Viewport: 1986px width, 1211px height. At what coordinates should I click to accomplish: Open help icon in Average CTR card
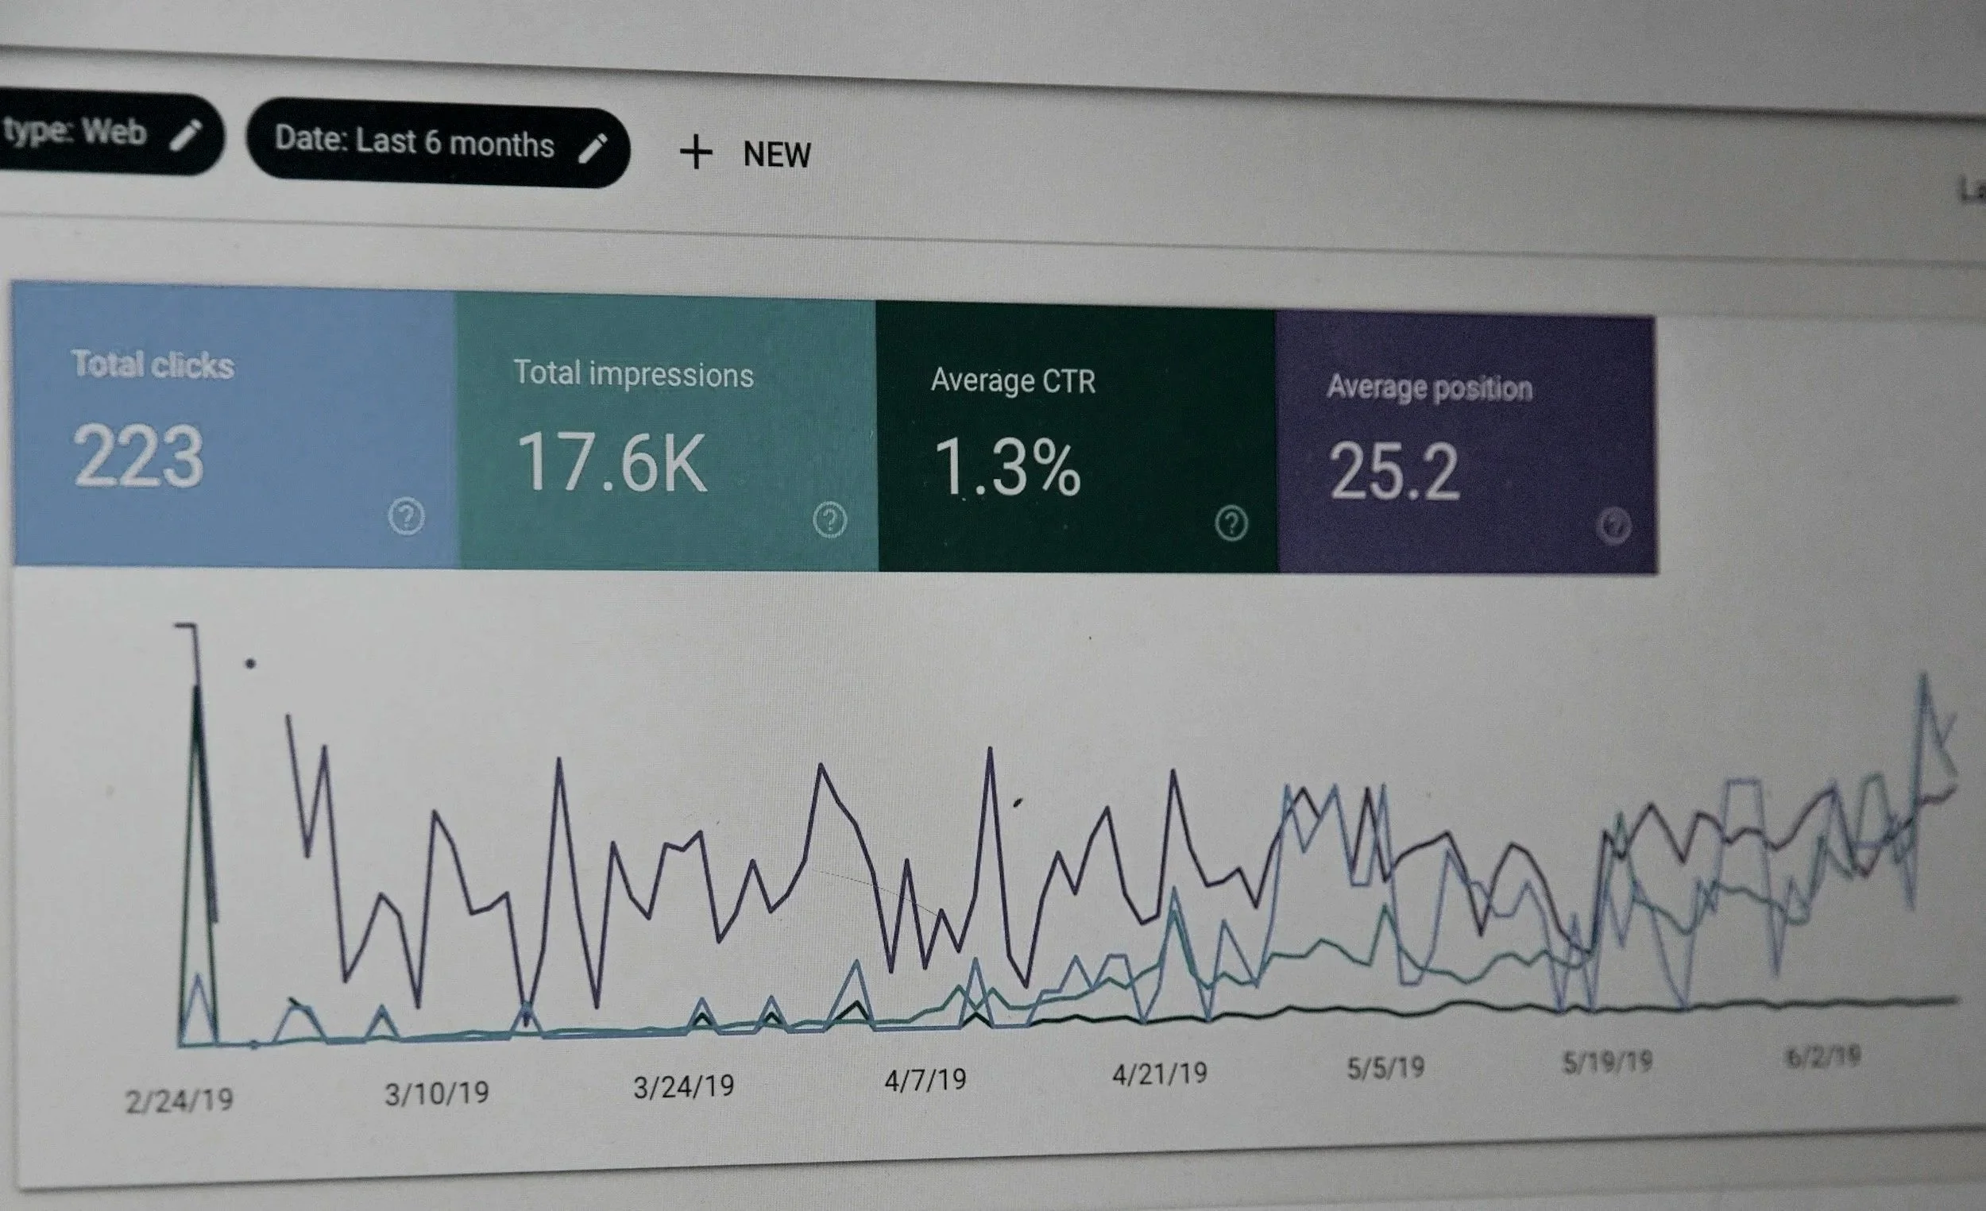pos(1231,523)
